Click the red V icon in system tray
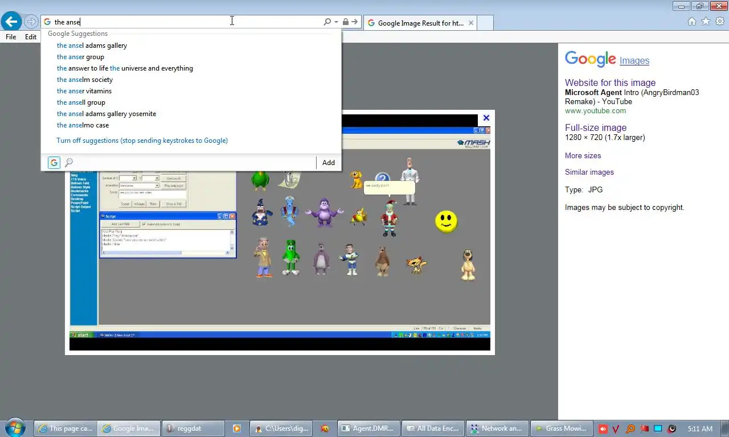The height and width of the screenshot is (437, 729). pyautogui.click(x=617, y=428)
